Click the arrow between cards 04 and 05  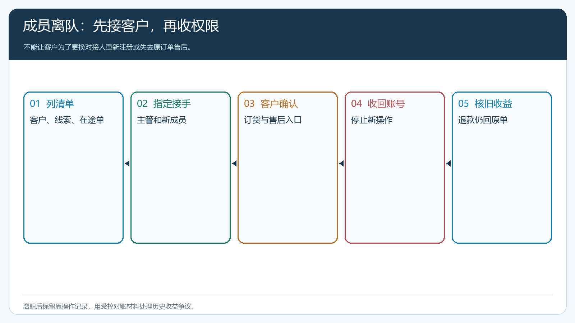click(x=448, y=164)
